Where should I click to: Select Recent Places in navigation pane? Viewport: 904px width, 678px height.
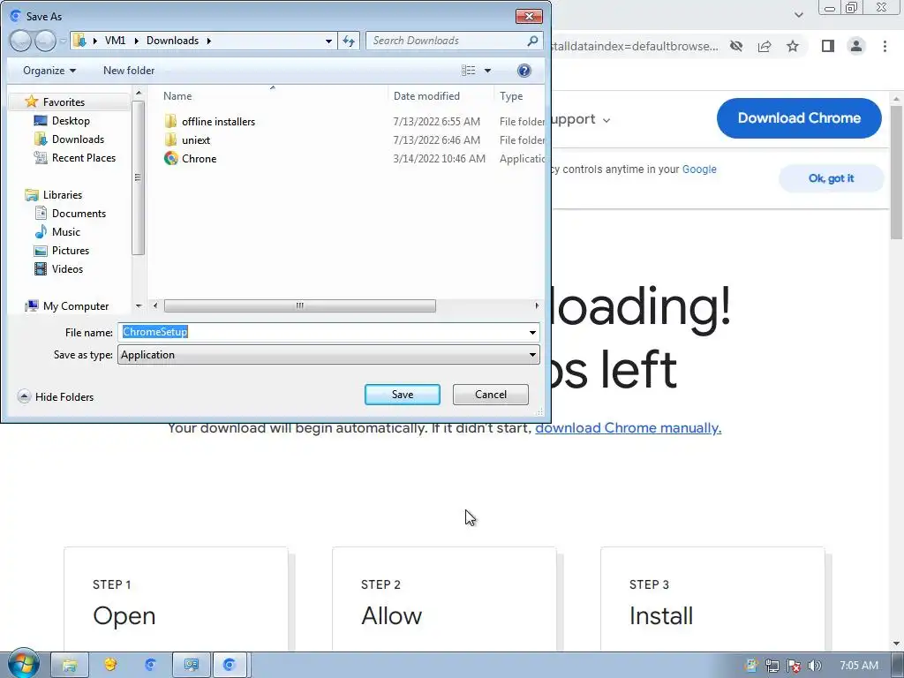(83, 157)
